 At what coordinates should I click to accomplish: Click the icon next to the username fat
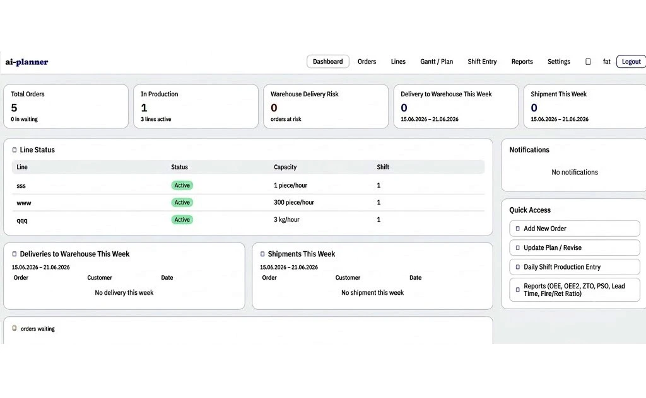pyautogui.click(x=588, y=62)
